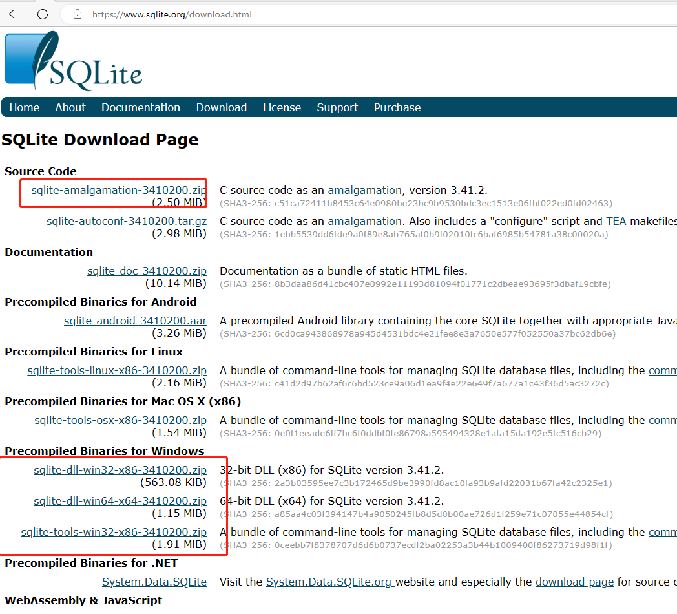Open the Home menu item
The width and height of the screenshot is (677, 614).
pyautogui.click(x=24, y=107)
